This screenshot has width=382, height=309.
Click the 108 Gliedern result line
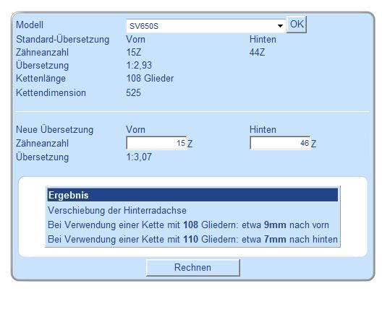[x=188, y=225]
